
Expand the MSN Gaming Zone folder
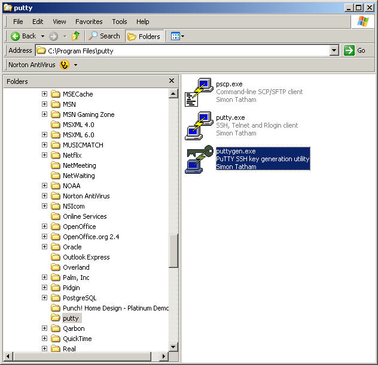point(44,114)
